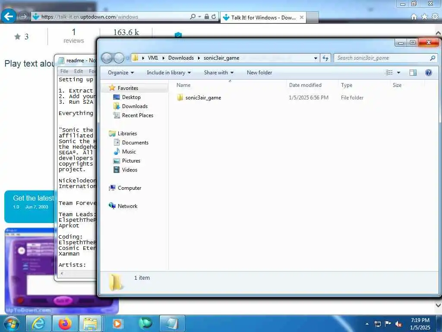
Task: Open File menu in readme Notepad
Action: coord(64,71)
